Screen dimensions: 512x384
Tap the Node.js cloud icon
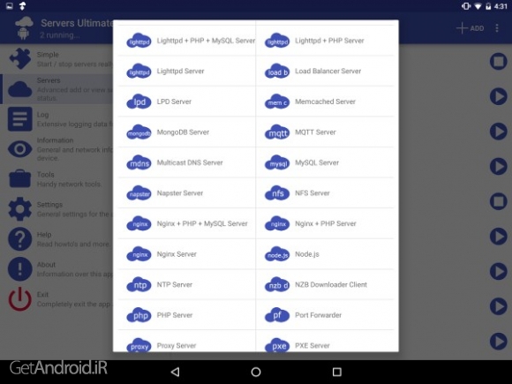coord(277,254)
